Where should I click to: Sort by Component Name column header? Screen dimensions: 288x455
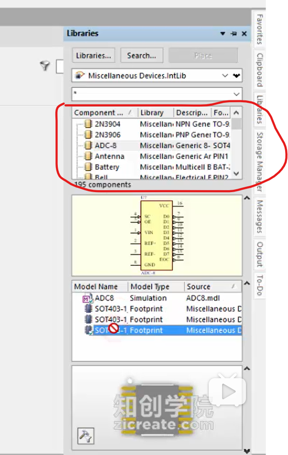click(105, 113)
